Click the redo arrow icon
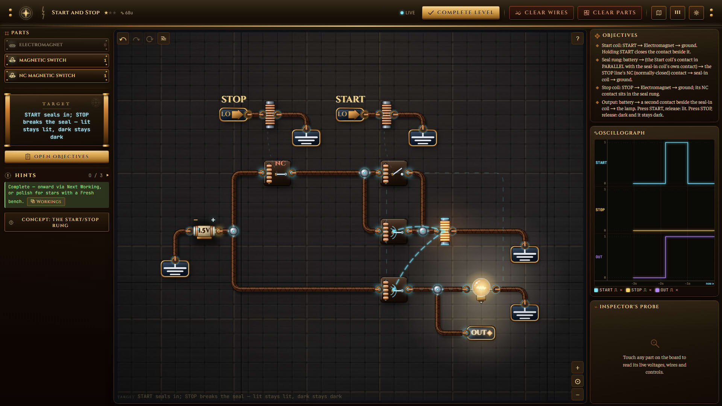 click(x=137, y=39)
